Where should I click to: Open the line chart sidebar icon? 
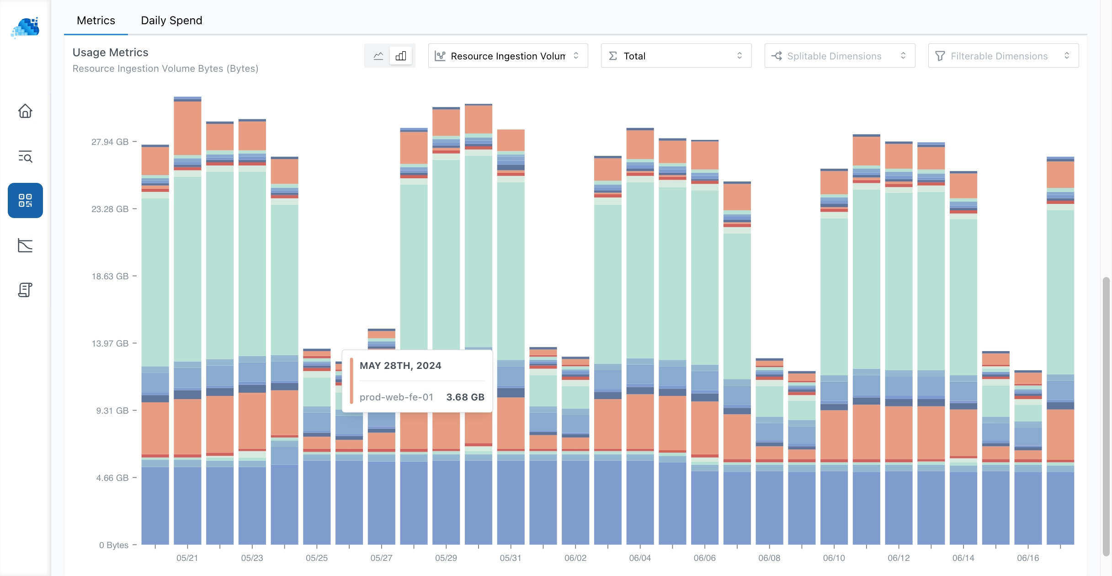pos(25,245)
